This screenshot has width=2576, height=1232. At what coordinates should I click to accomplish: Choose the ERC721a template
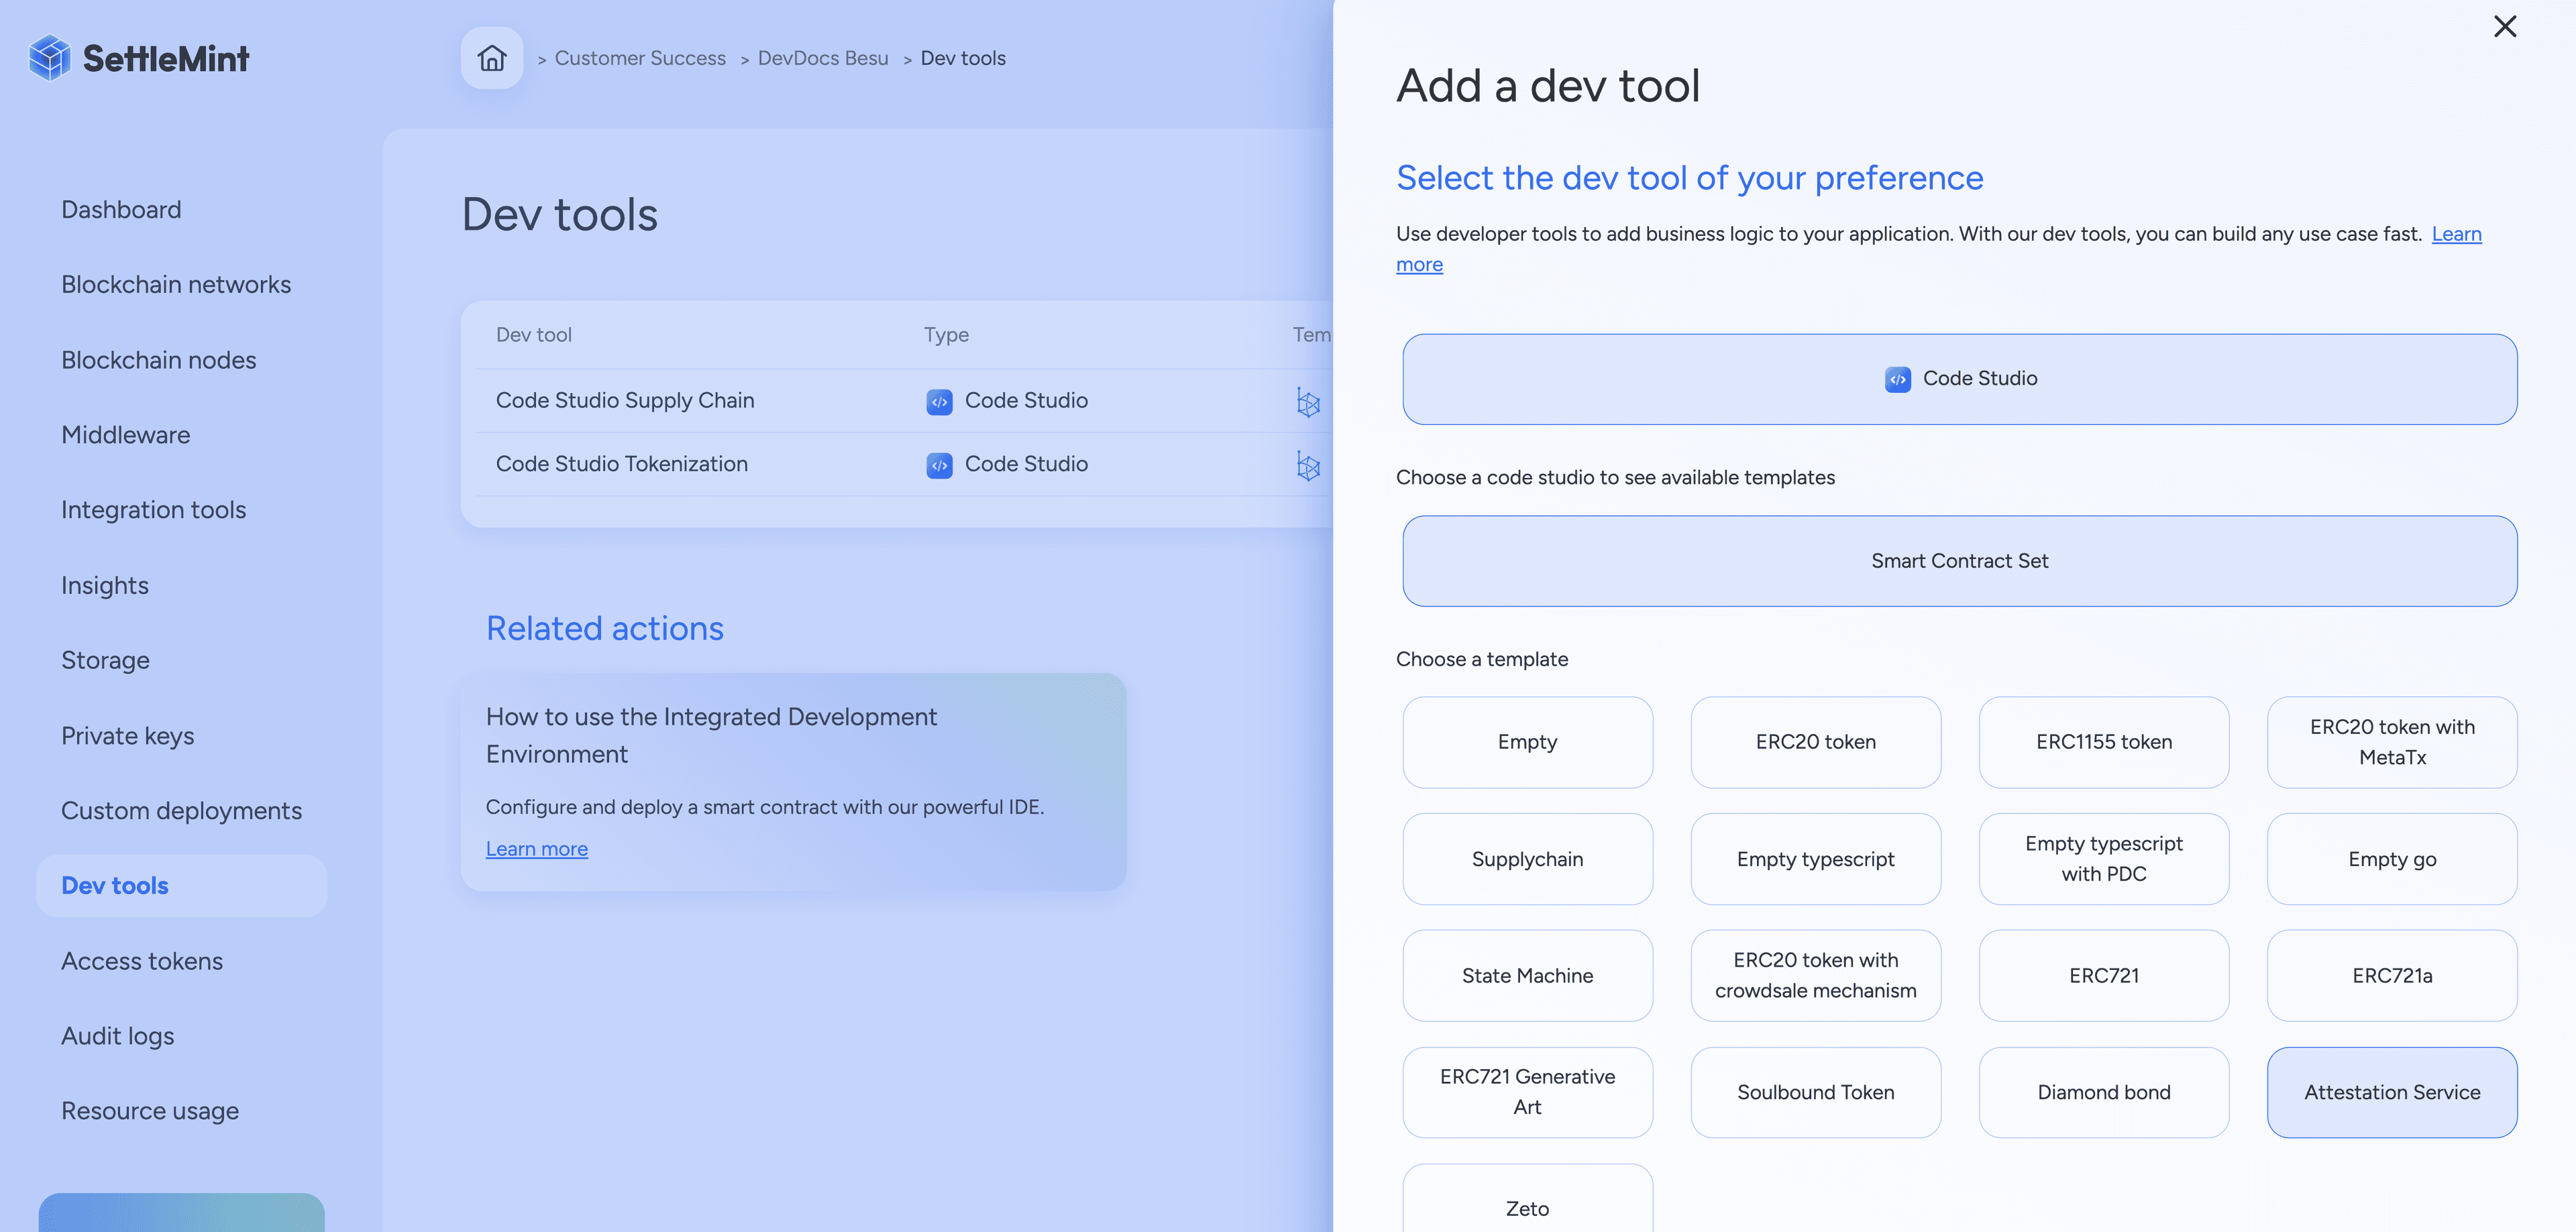coord(2392,975)
